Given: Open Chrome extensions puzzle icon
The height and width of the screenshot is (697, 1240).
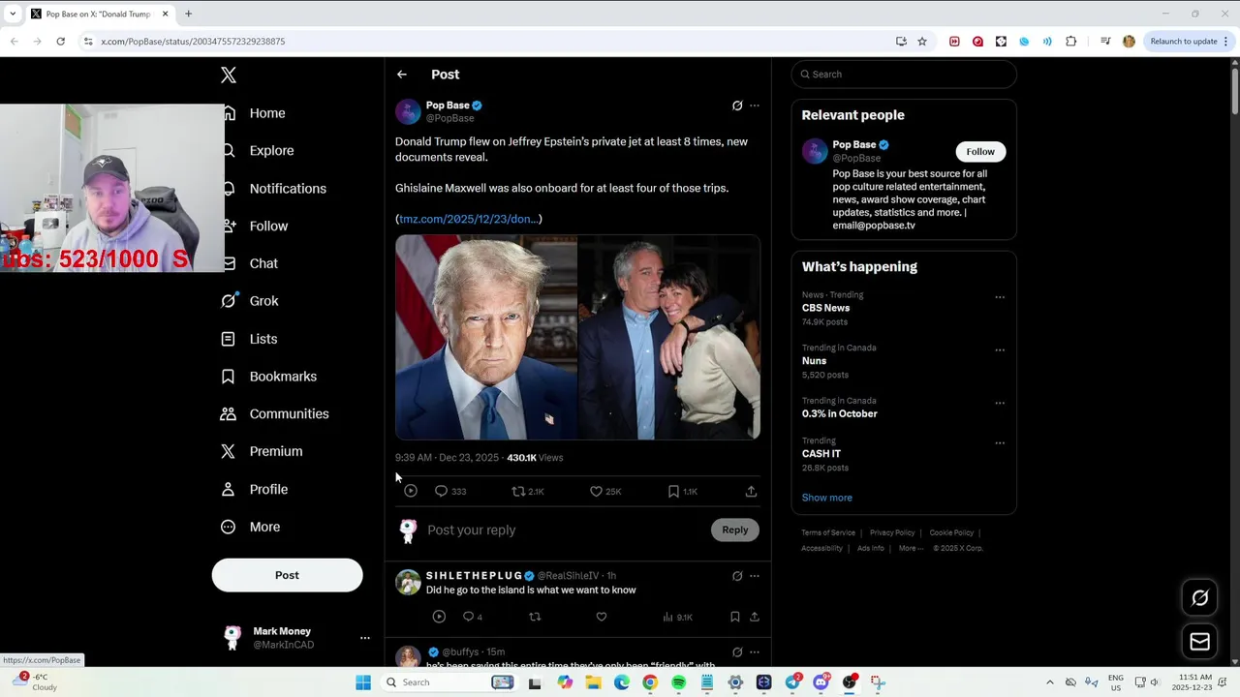Looking at the screenshot, I should [1070, 42].
